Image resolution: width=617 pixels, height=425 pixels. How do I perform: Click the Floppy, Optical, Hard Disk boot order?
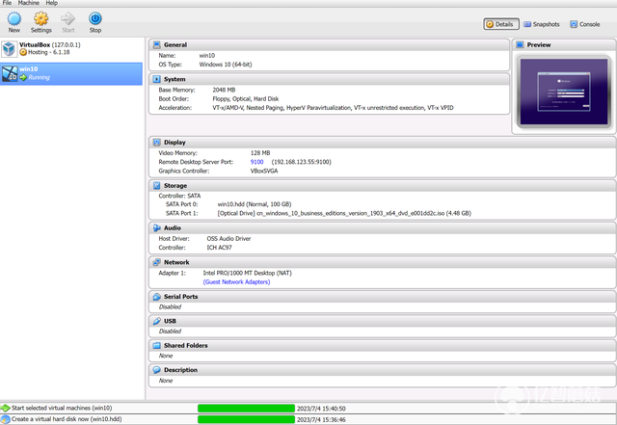(x=246, y=98)
